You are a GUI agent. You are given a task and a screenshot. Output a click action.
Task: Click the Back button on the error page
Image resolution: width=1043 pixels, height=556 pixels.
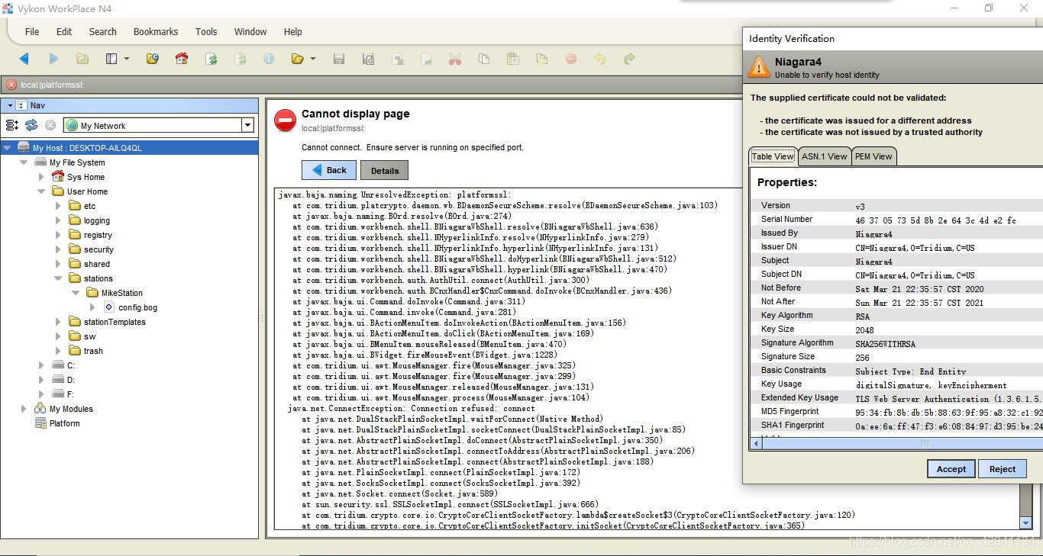tap(329, 170)
